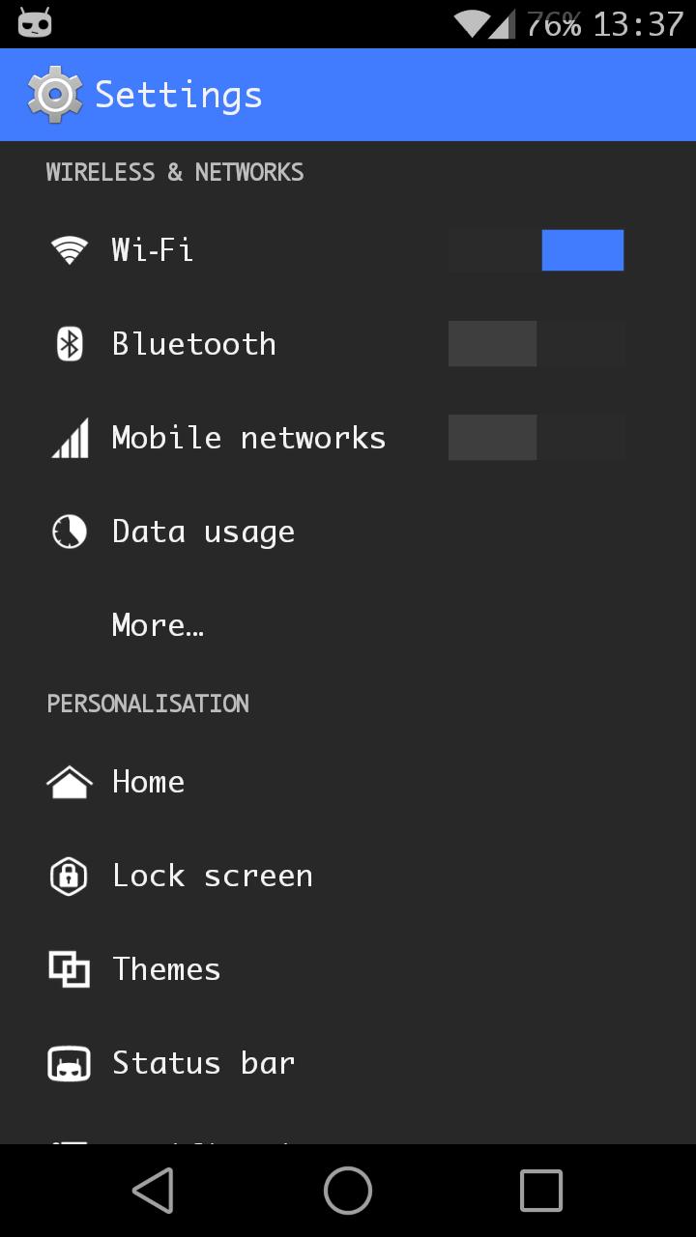Click the Settings gear icon in header

(x=55, y=94)
